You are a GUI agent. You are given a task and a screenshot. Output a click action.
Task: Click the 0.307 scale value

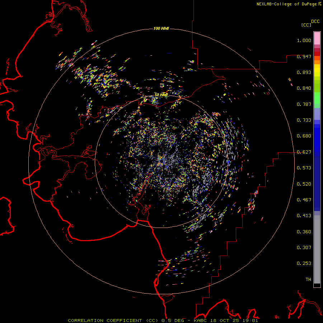click(x=304, y=248)
